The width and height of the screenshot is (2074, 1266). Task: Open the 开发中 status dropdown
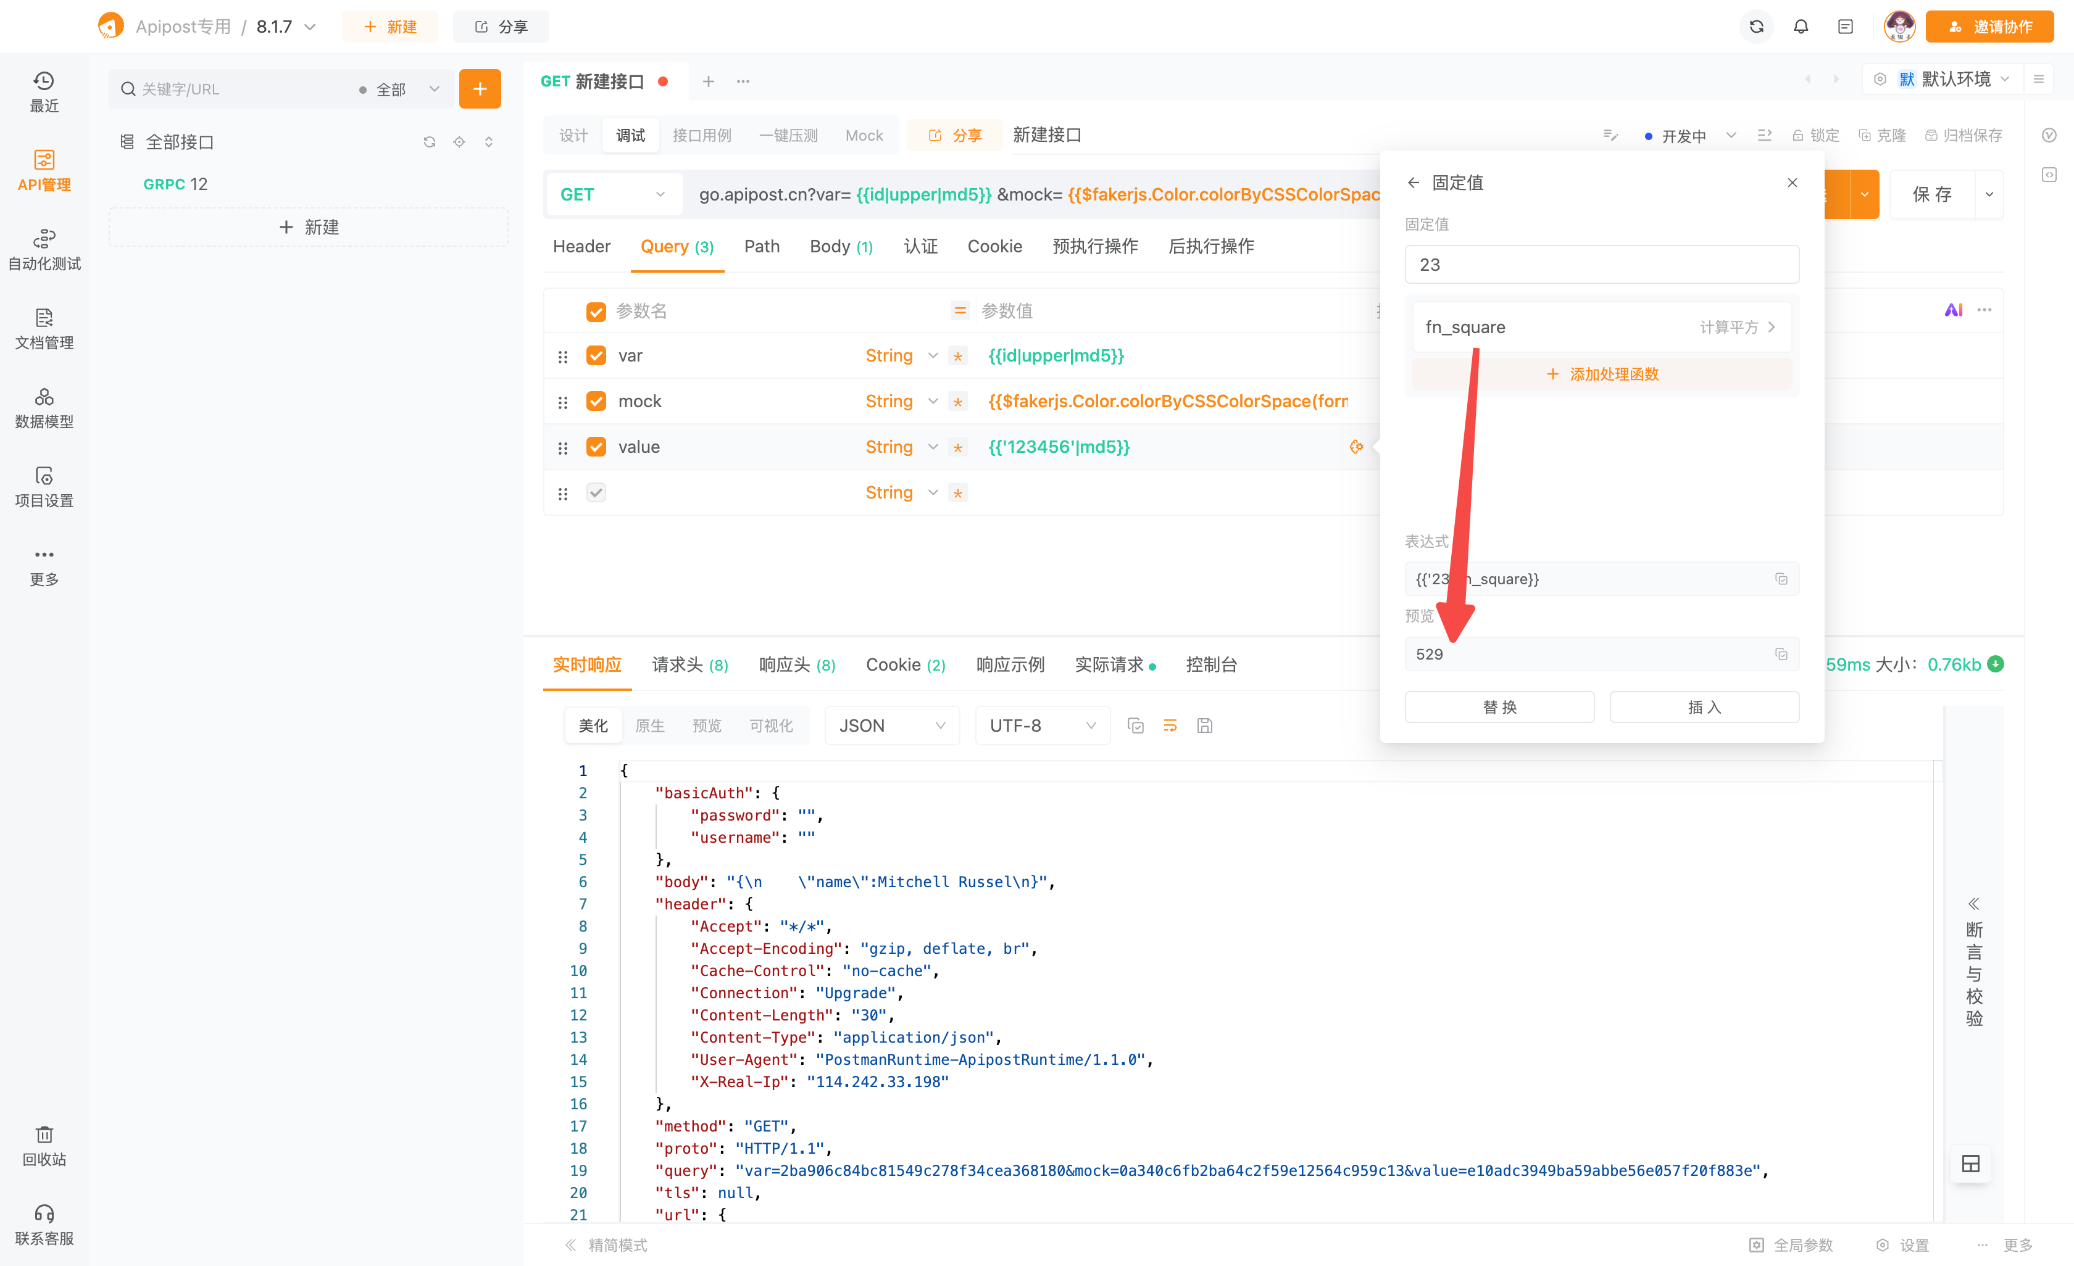1690,136
